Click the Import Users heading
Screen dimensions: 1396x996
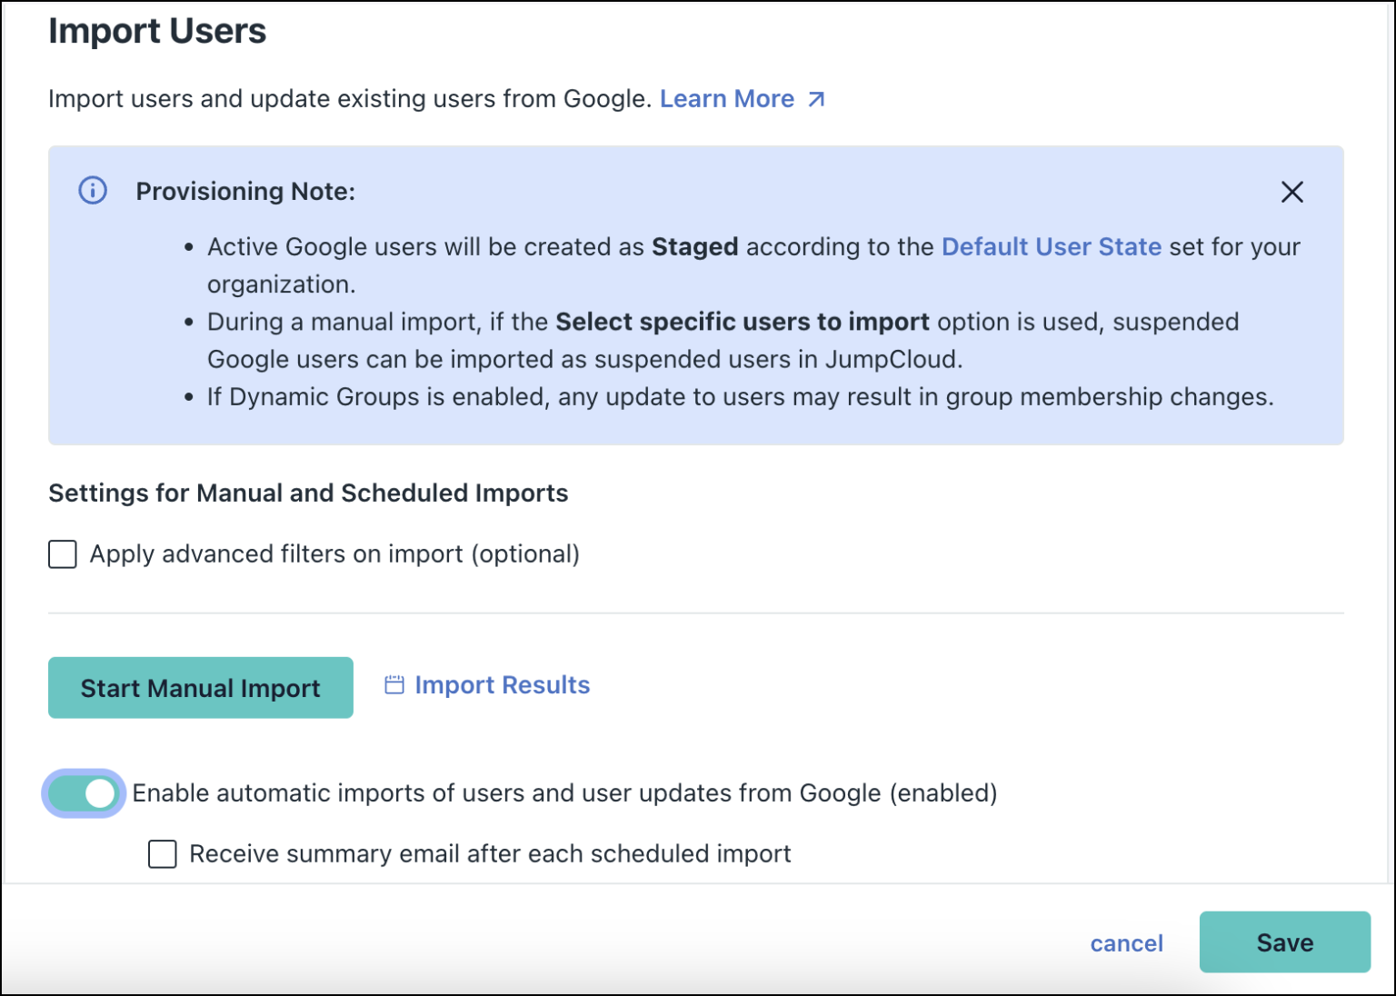coord(158,31)
